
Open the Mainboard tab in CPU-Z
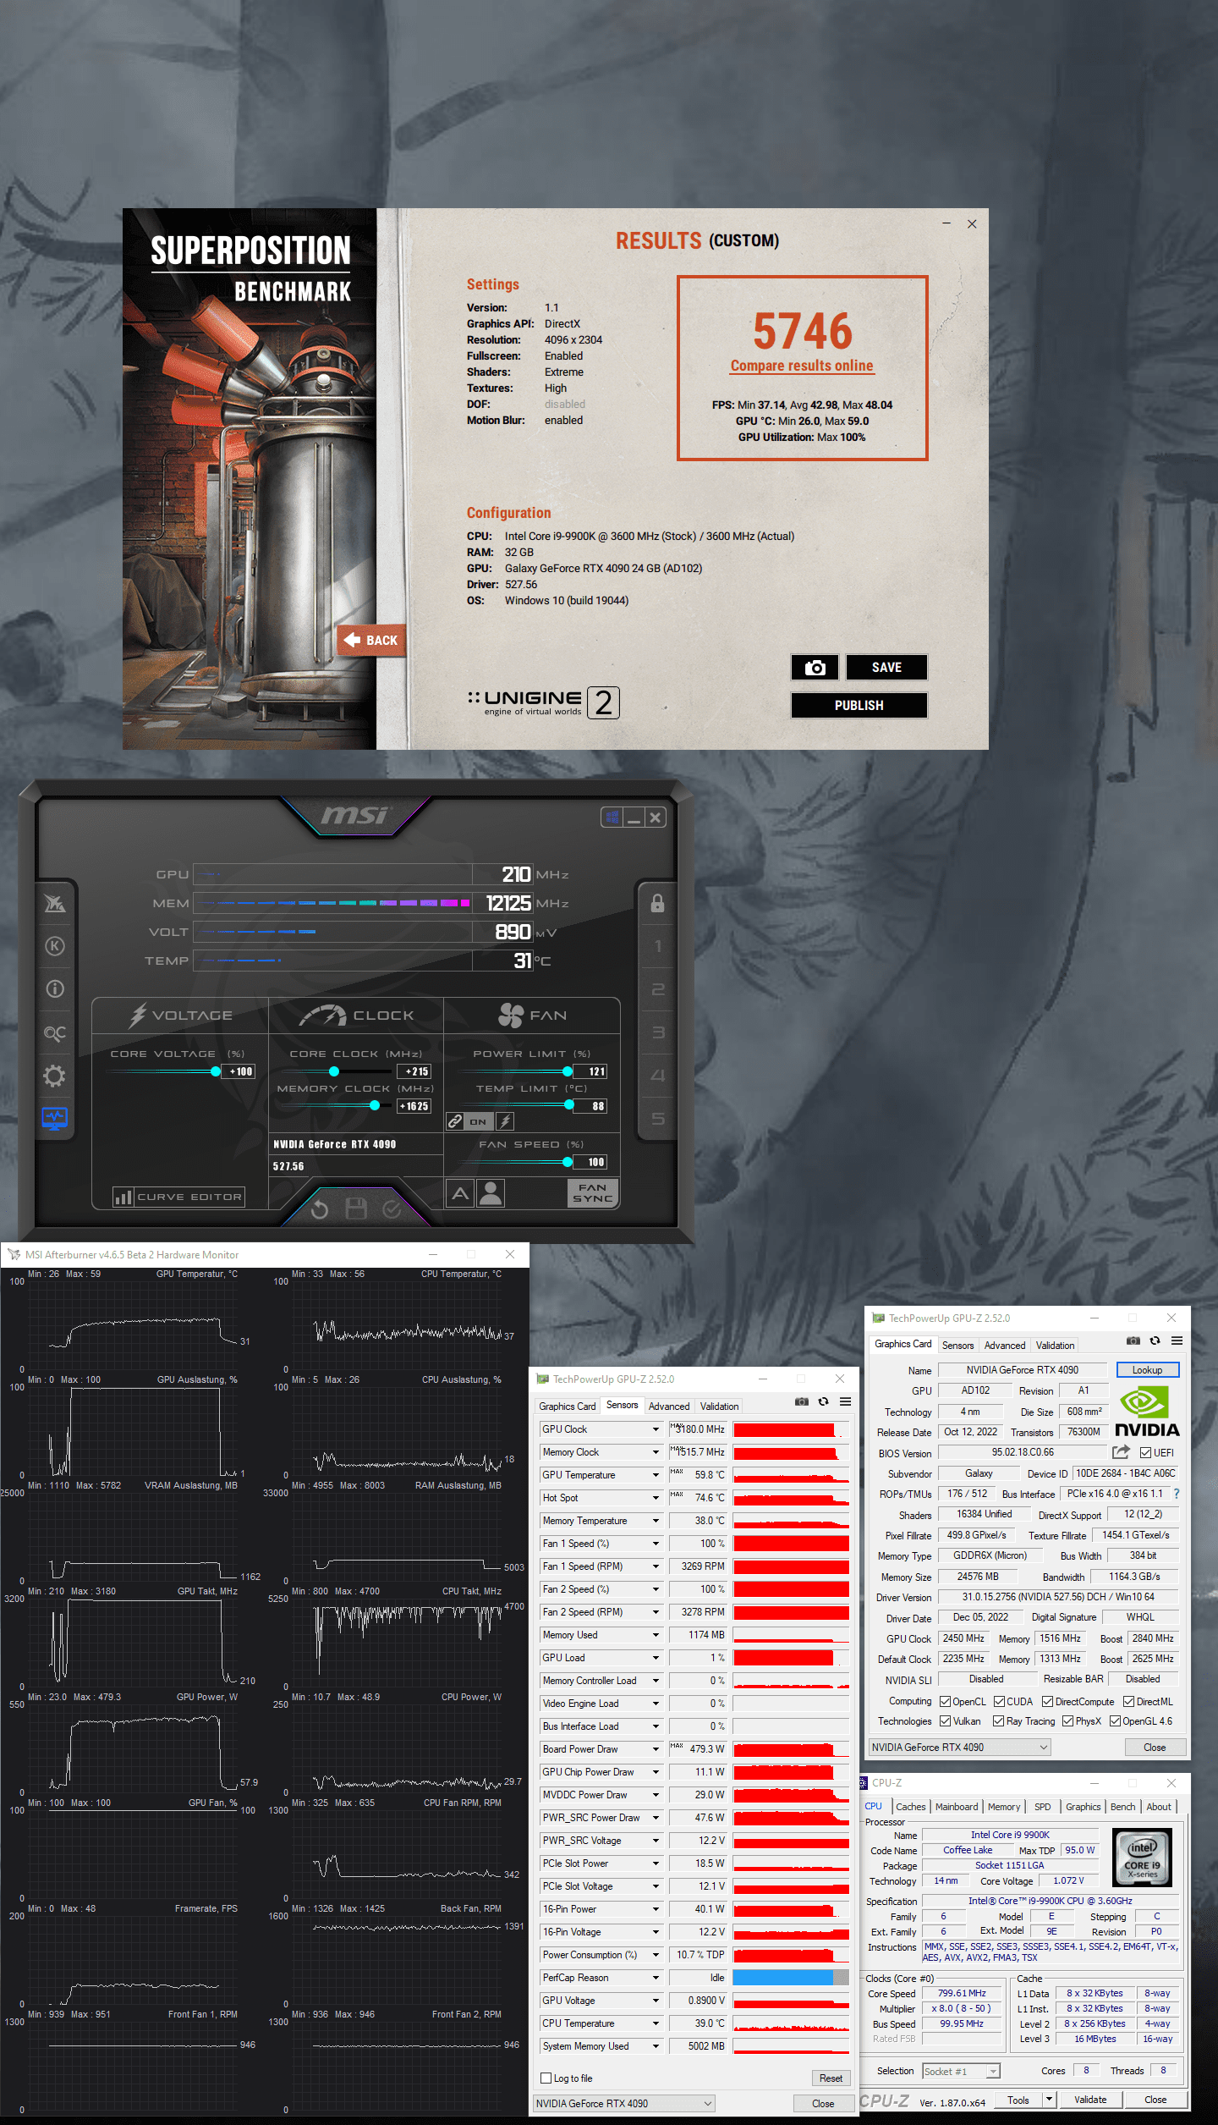point(957,1807)
